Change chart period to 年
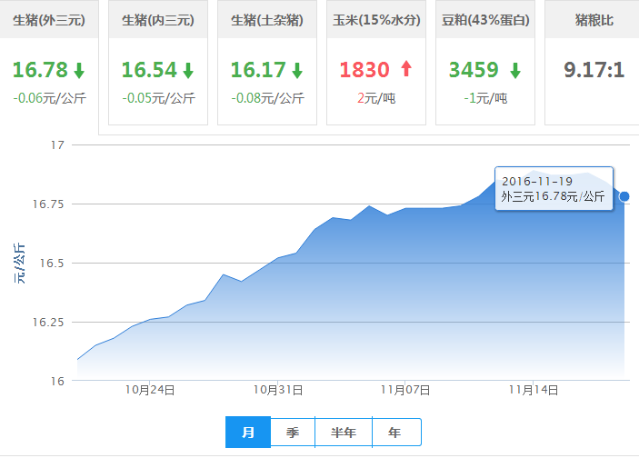Screen dimensions: 639x458 [395, 433]
